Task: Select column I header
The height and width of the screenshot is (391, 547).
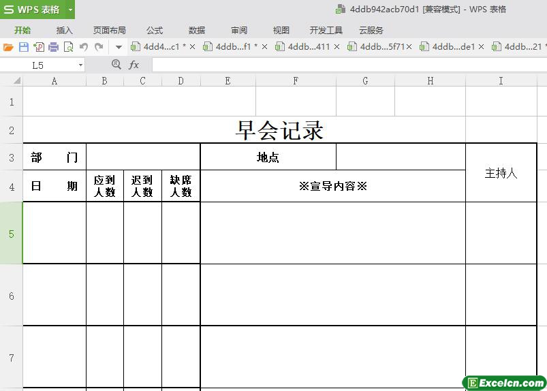Action: click(501, 81)
